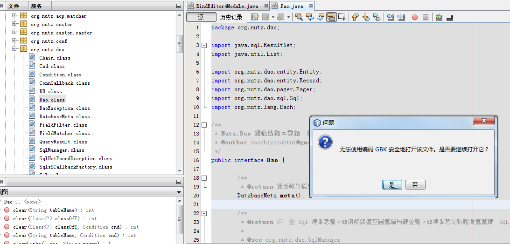This screenshot has height=244, width=510.
Task: Collapse comment fold at line 22
Action: [204, 213]
